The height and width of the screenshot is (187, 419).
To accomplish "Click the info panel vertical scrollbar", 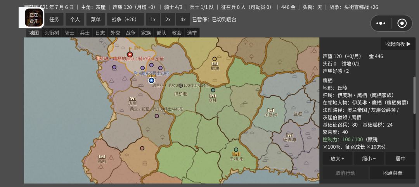I will pyautogui.click(x=414, y=96).
